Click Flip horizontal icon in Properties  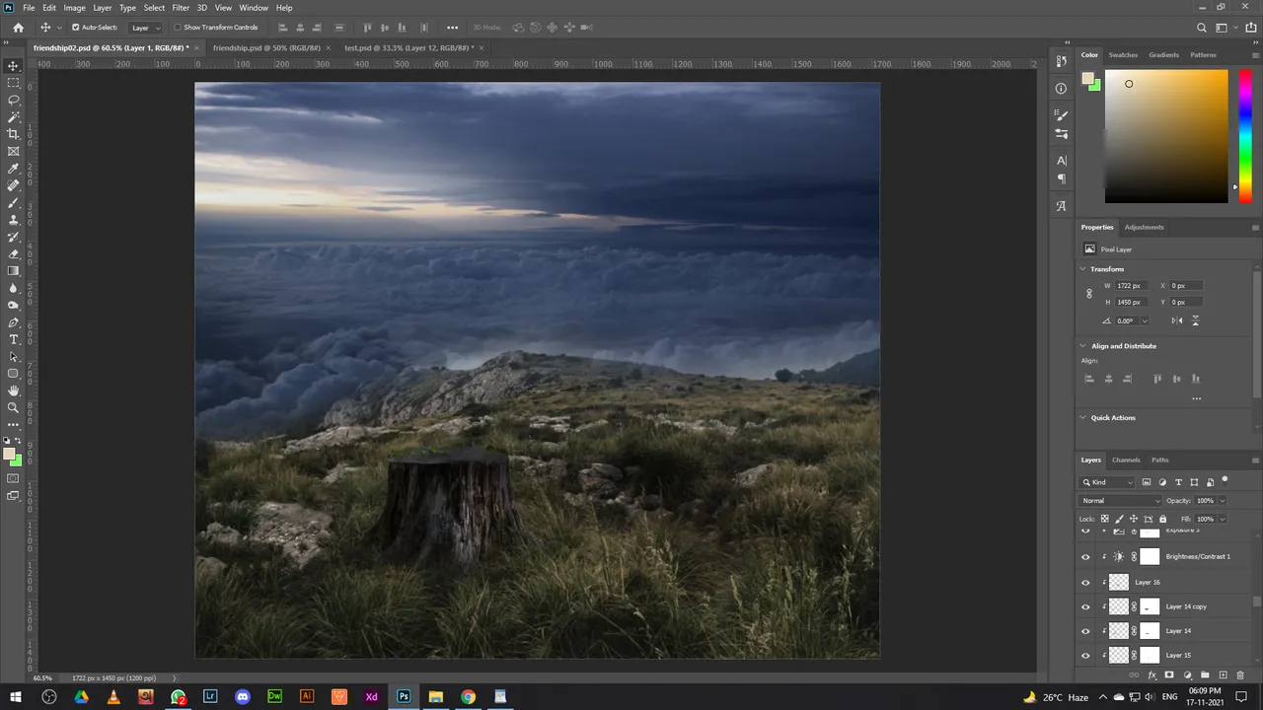1177,320
